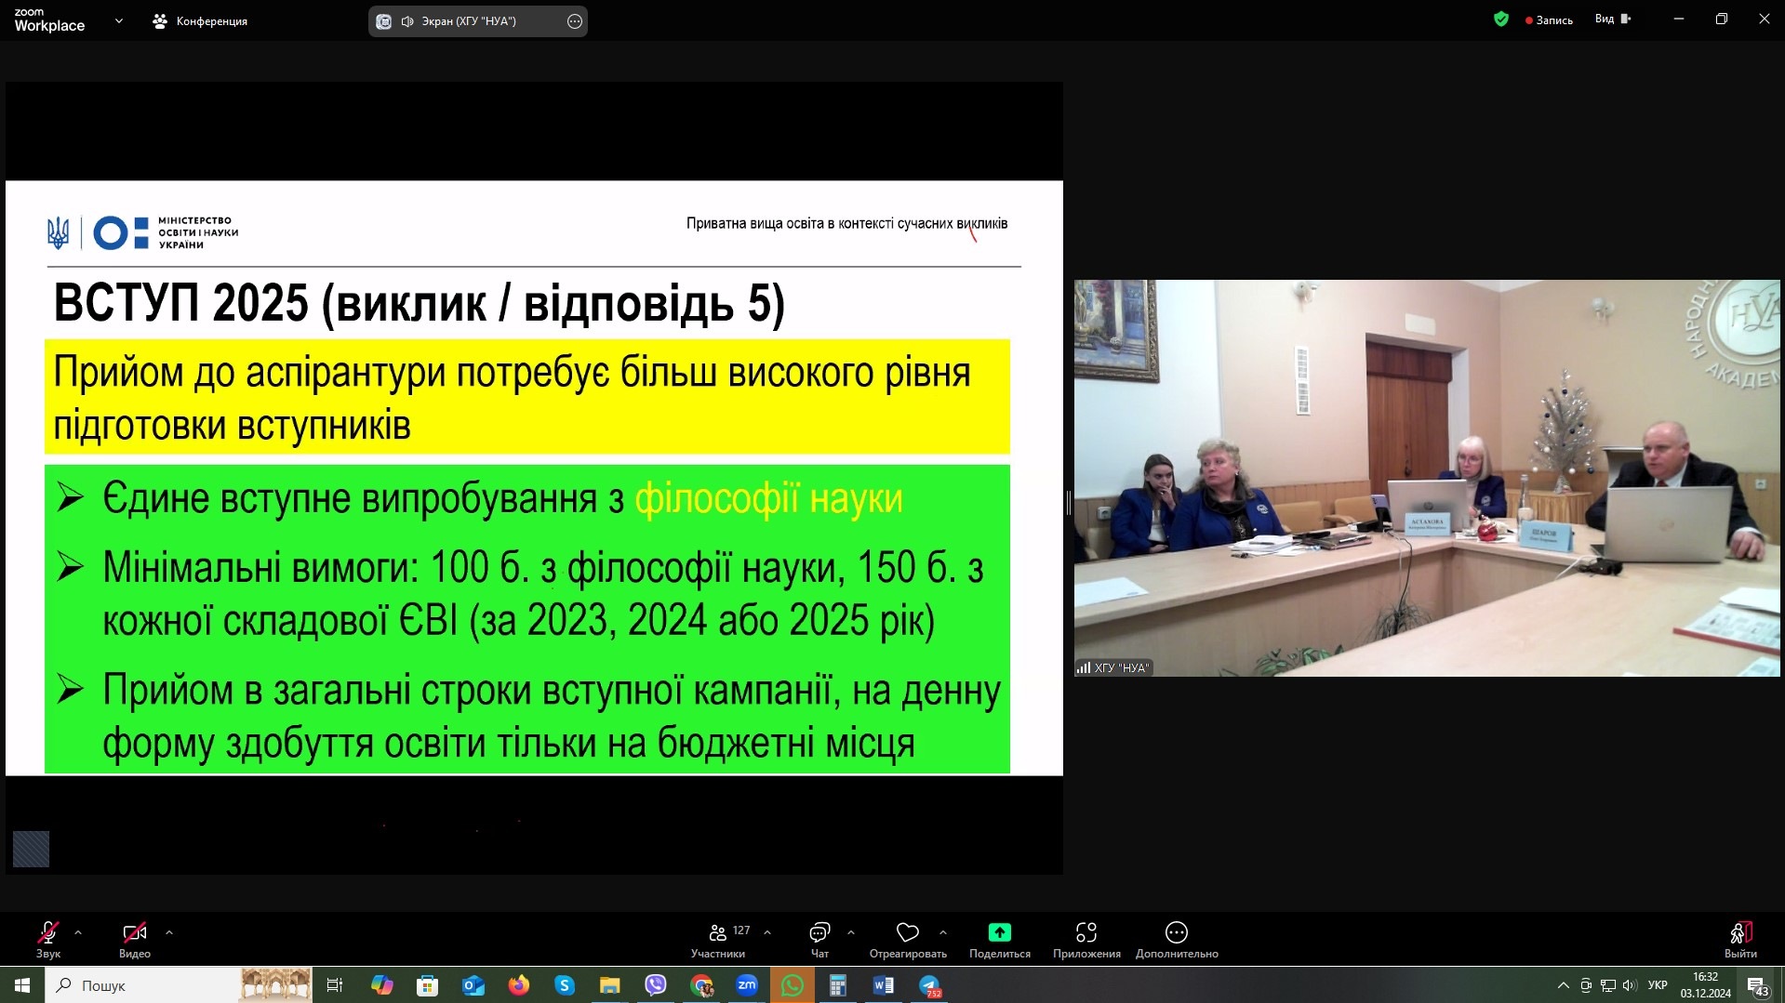Launch Copilot from the taskbar

[381, 985]
